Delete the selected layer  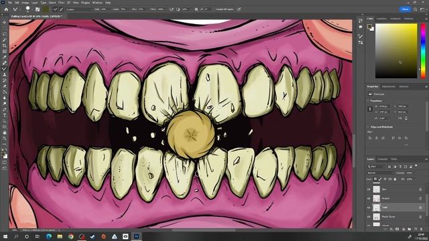(421, 229)
